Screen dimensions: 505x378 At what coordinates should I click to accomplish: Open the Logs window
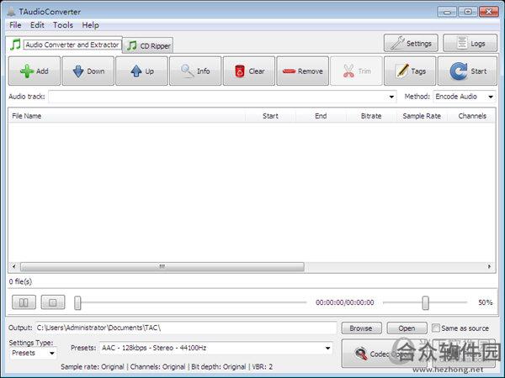tap(470, 43)
